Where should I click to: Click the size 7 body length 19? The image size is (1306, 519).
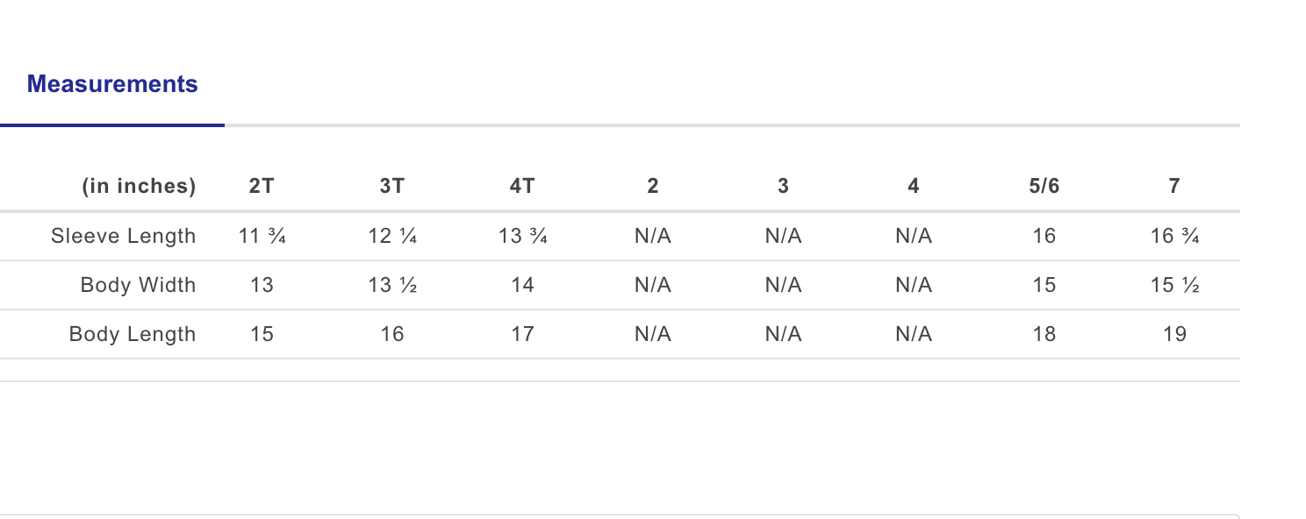tap(1174, 334)
